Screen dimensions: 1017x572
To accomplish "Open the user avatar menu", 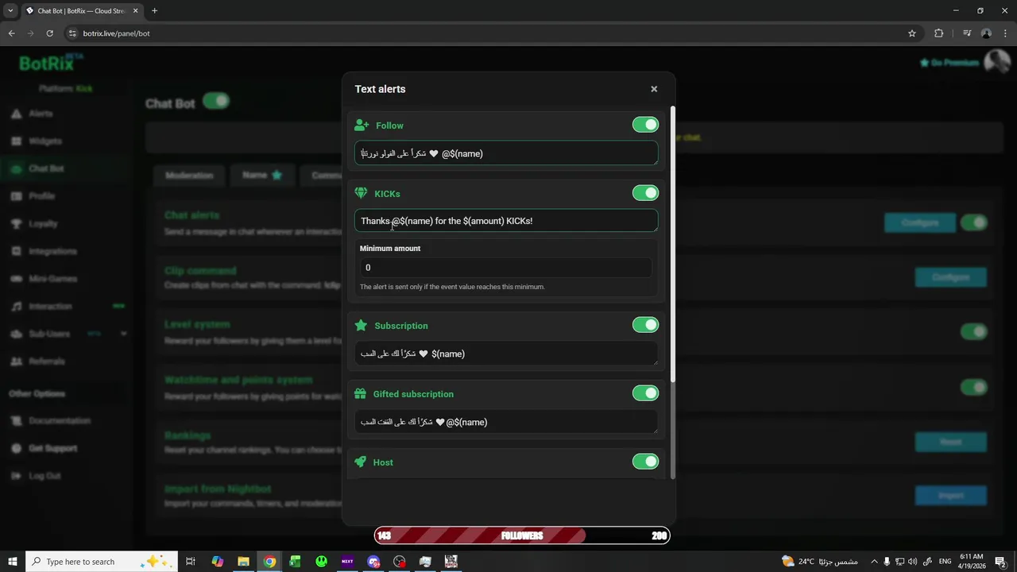I will pyautogui.click(x=996, y=62).
